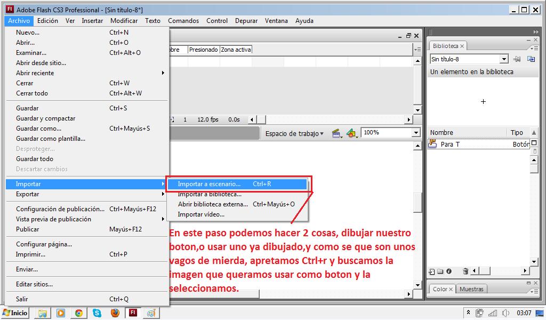Click the system clock showing 03:07
This screenshot has height=320, width=546.
coord(524,313)
